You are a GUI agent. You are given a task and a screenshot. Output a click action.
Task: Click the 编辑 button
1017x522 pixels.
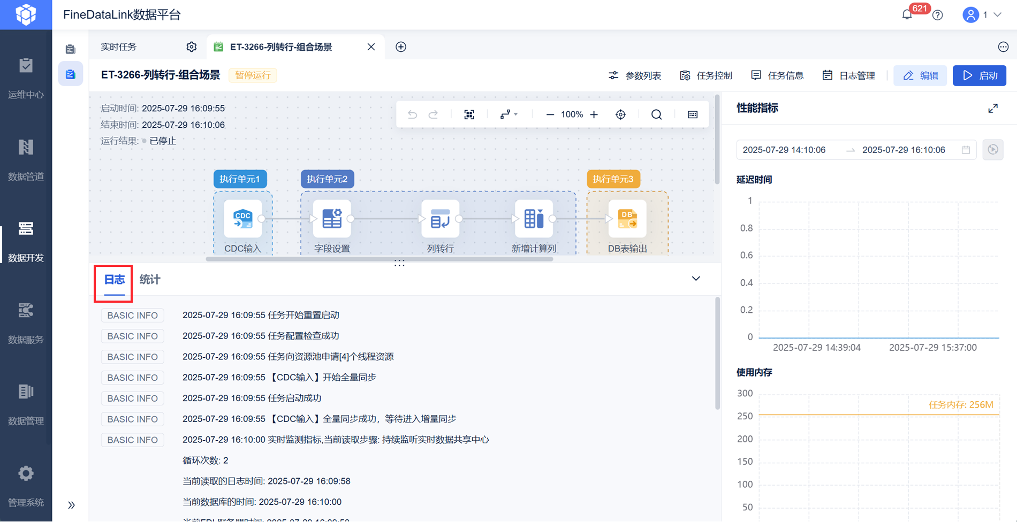click(920, 75)
